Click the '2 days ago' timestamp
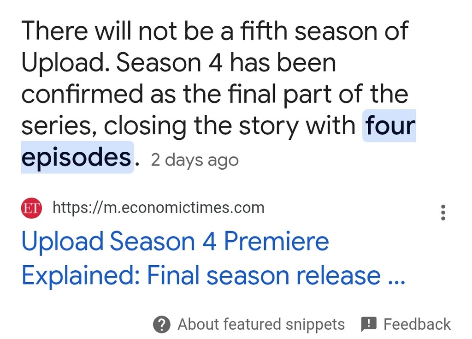 pos(195,160)
